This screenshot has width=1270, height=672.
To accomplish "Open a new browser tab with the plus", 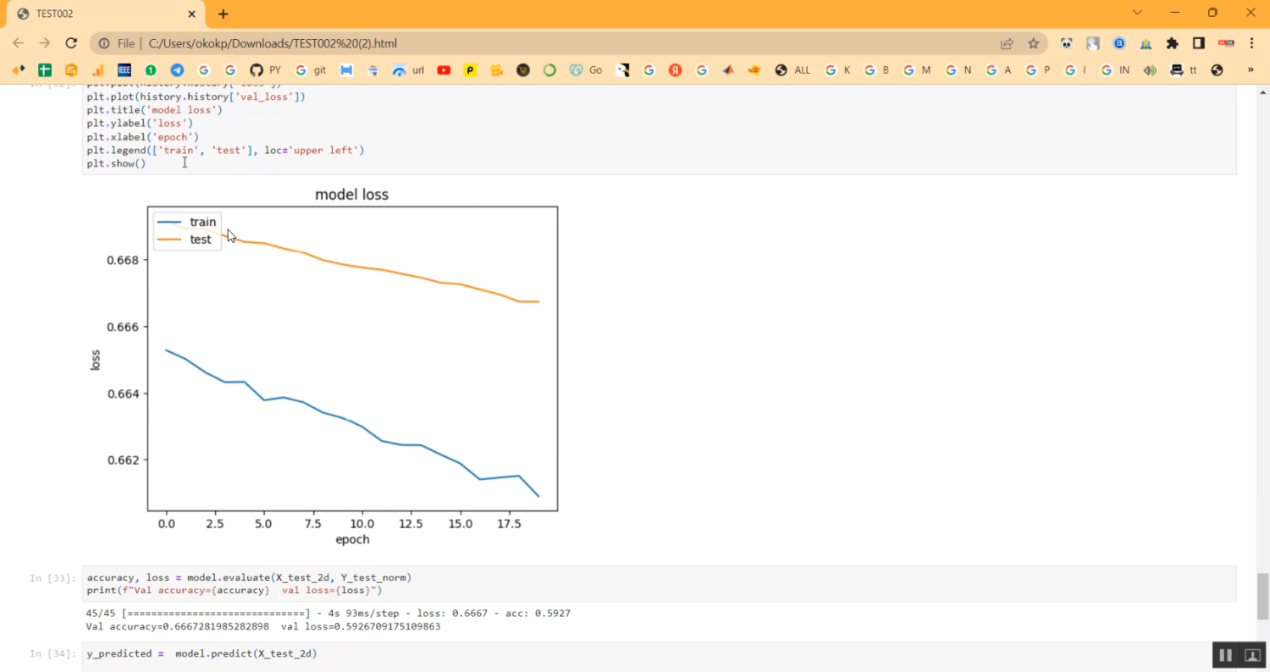I will point(222,14).
